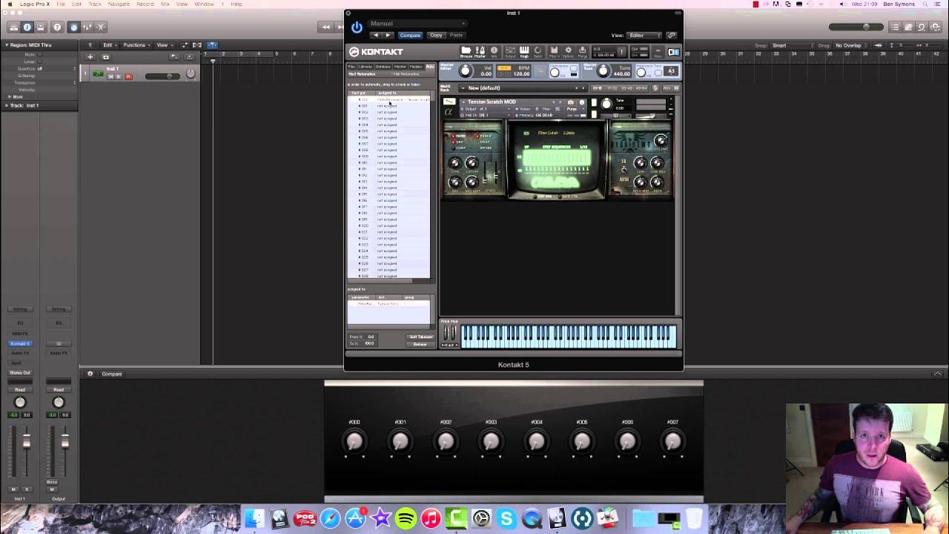Screen dimensions: 949x534
Task: Open the Functions dropdown menu
Action: pos(136,45)
